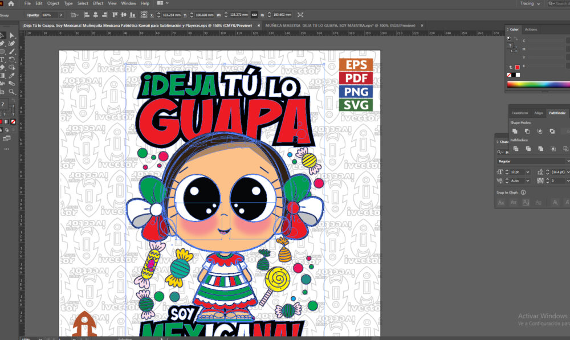Viewport: 570px width, 340px height.
Task: Open the Tracing workspace dropdown
Action: 530,3
